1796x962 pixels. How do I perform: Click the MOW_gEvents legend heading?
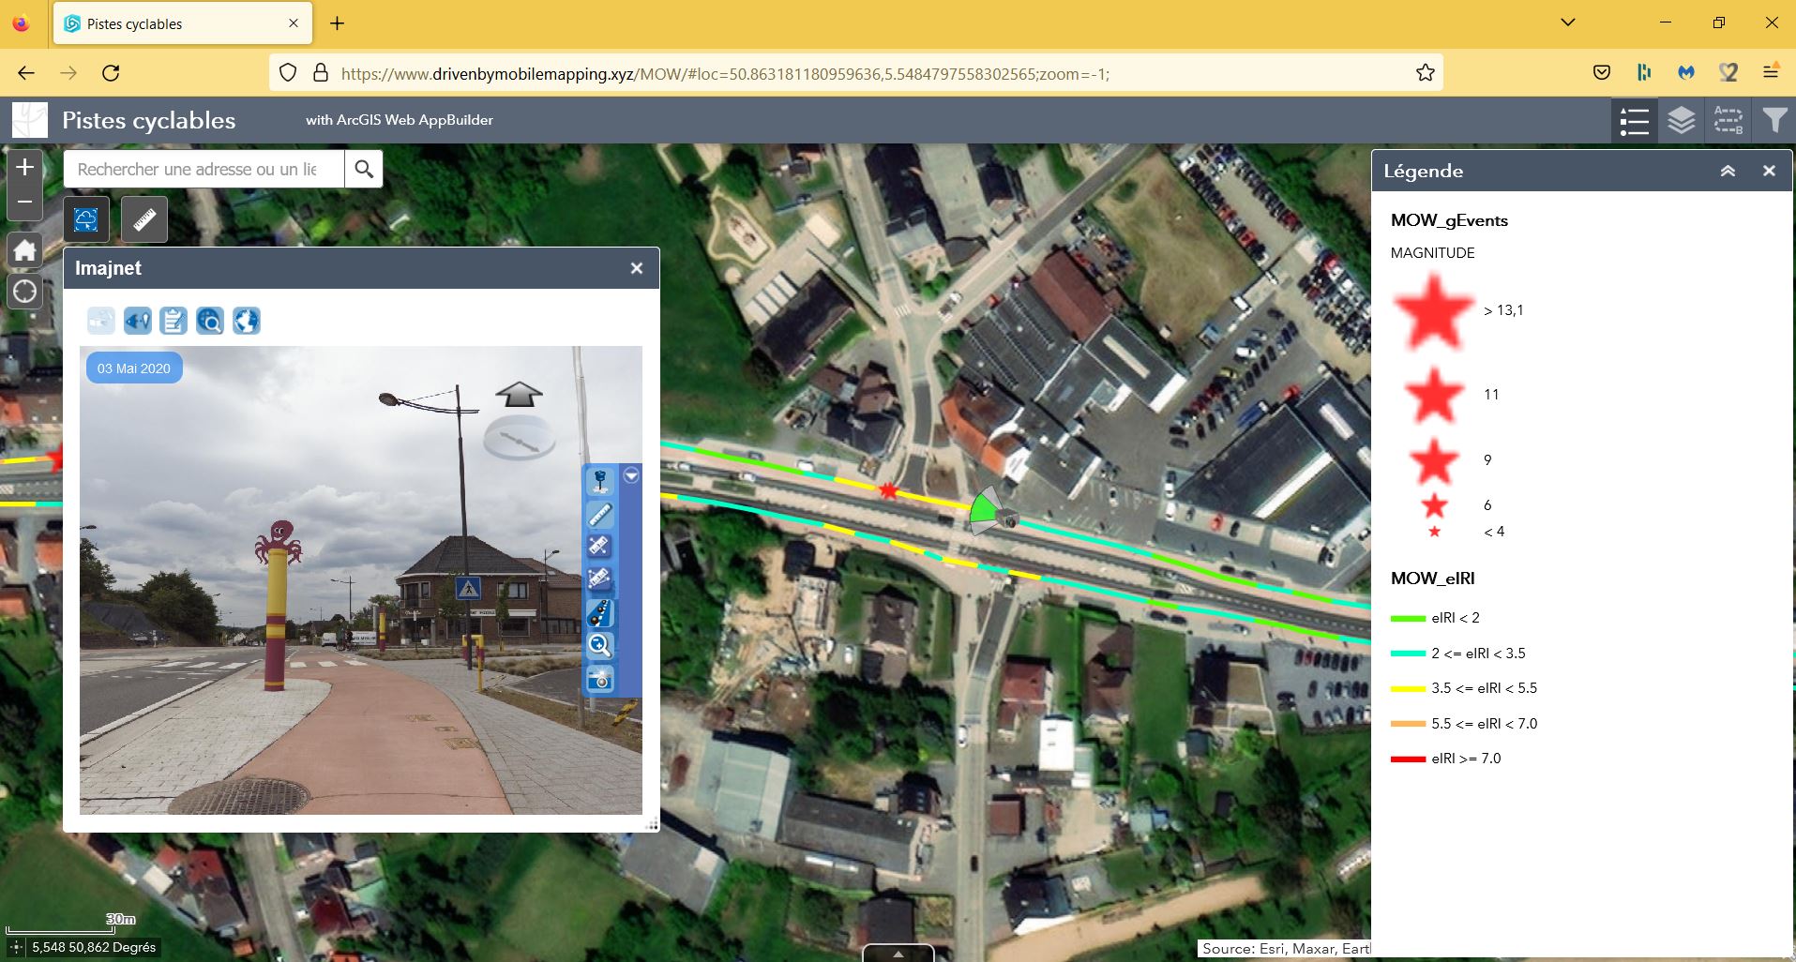(x=1449, y=220)
